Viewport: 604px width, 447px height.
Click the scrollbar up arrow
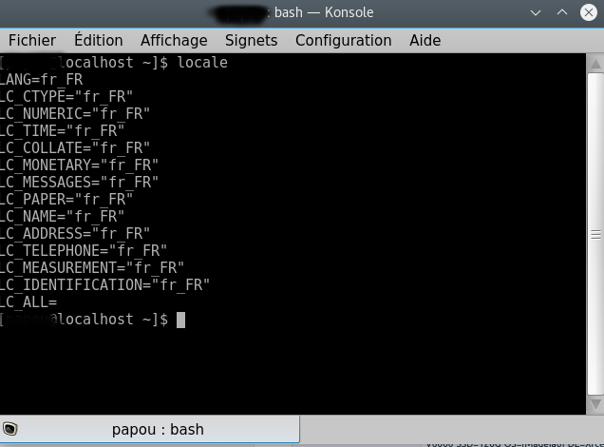[595, 63]
